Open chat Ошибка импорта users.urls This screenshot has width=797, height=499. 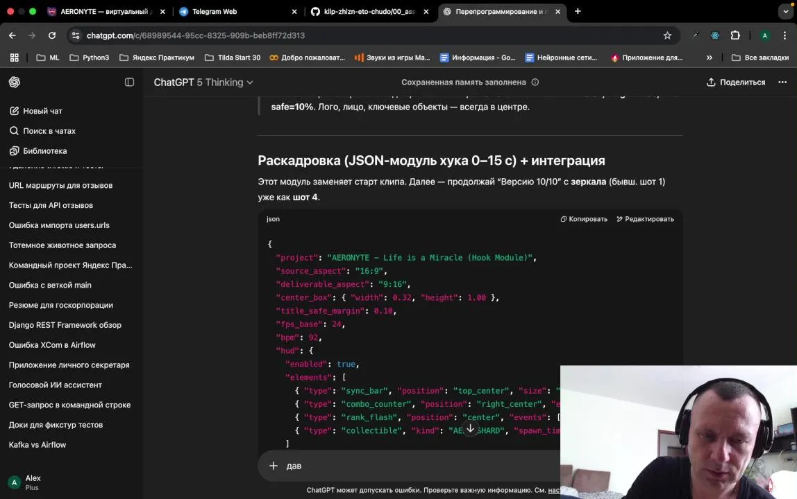59,225
